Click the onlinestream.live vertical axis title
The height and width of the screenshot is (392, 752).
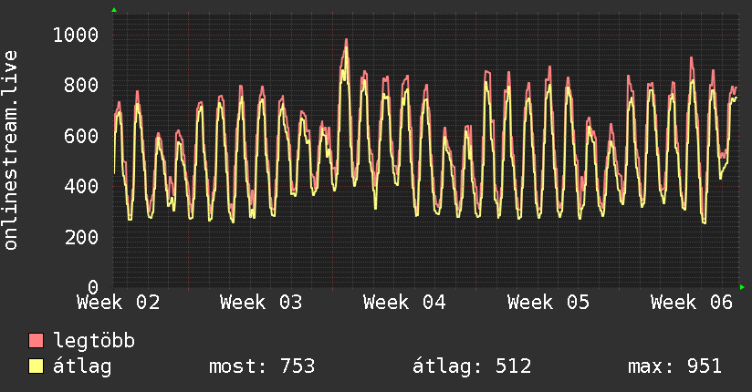click(x=11, y=150)
